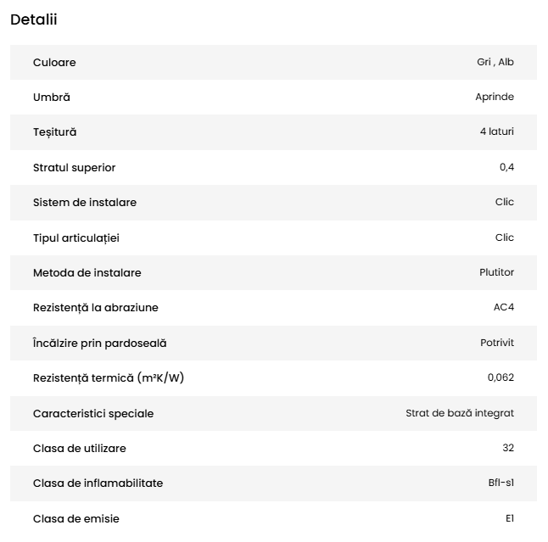Click the Aprinde shade value

coord(495,97)
